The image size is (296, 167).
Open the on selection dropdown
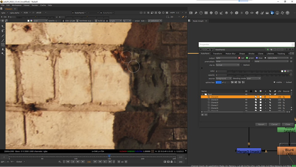pyautogui.click(x=155, y=21)
